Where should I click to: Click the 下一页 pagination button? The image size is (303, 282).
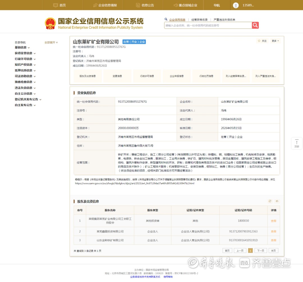click(x=261, y=251)
